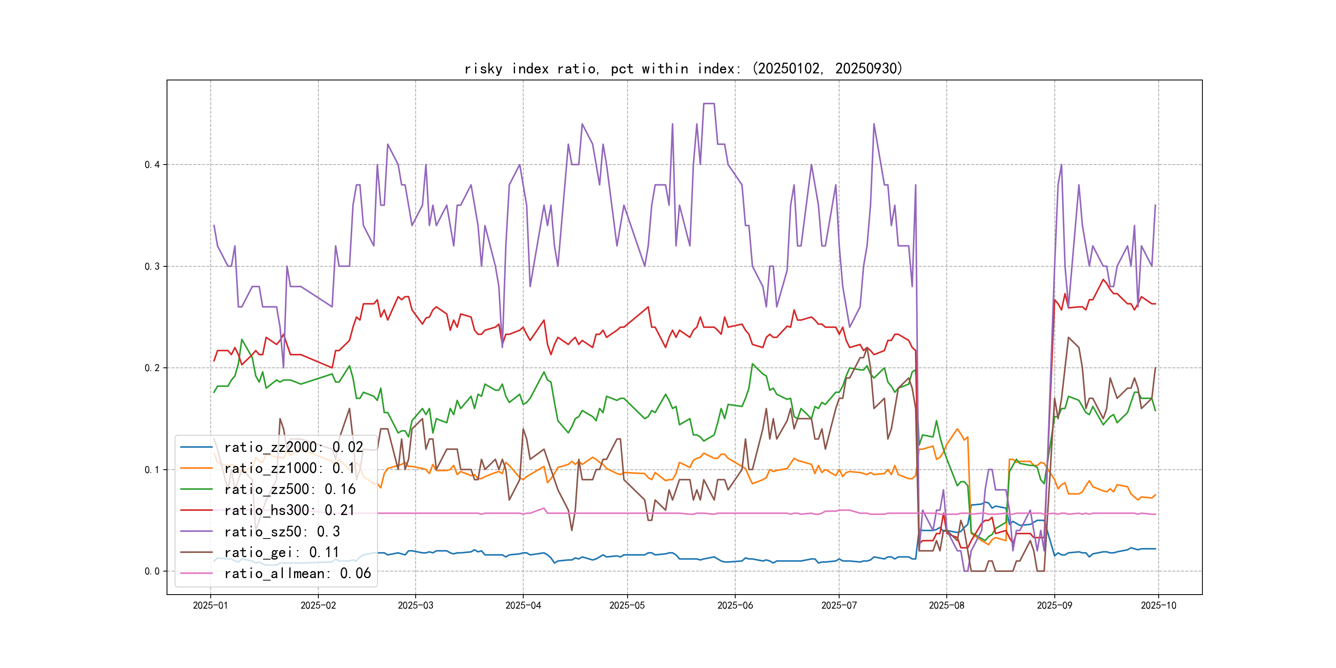Click the ratio_sz50 legend label
The width and height of the screenshot is (1336, 668).
pyautogui.click(x=282, y=532)
